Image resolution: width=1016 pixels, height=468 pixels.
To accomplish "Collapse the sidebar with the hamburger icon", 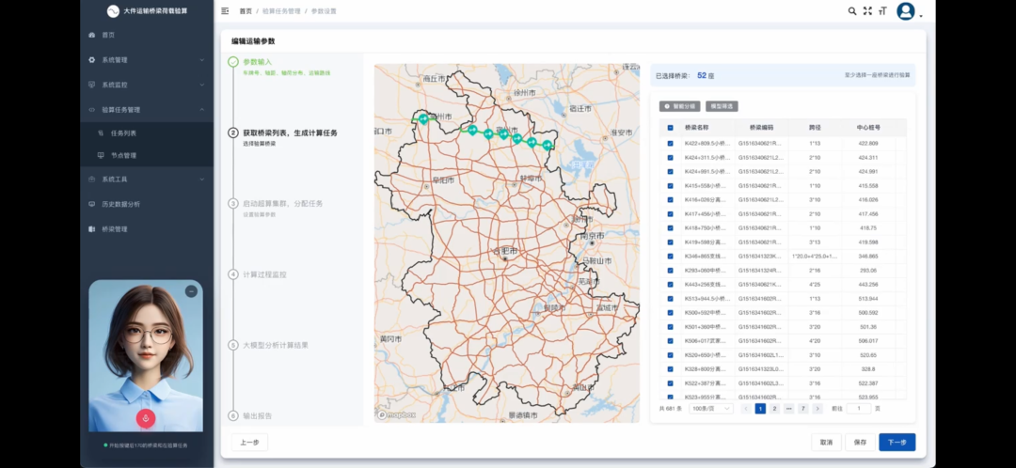I will [x=225, y=11].
